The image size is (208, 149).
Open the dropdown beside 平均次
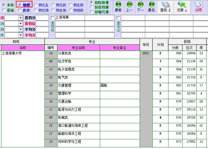pyautogui.click(x=20, y=35)
